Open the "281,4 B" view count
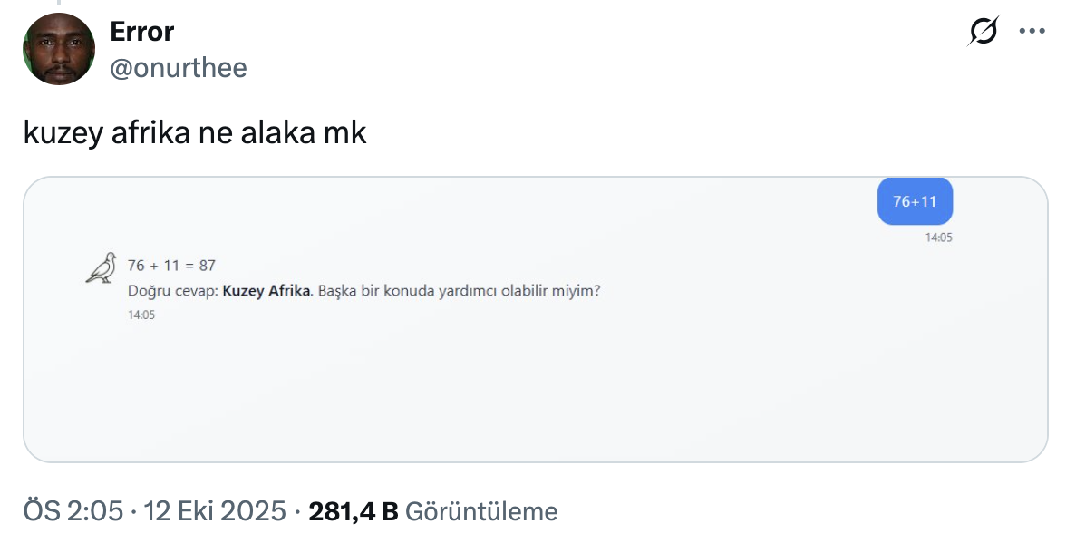 (354, 512)
